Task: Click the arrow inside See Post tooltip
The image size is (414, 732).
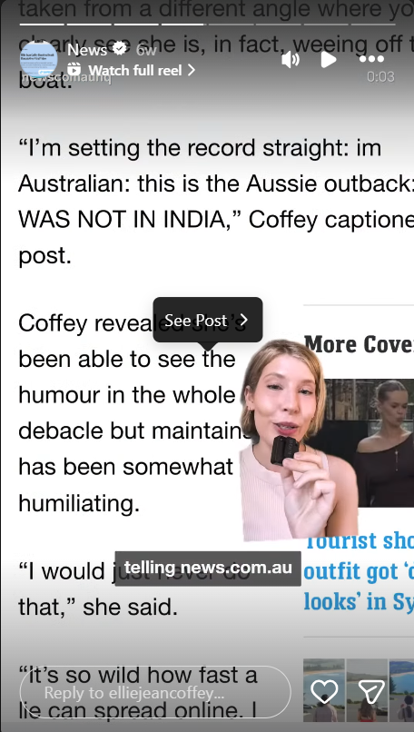Action: click(x=243, y=321)
